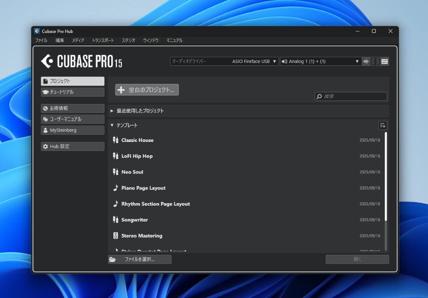Screen dimensions: 428x298
Task: Click the music note icon for Piano Page Layout
Action: [115, 188]
